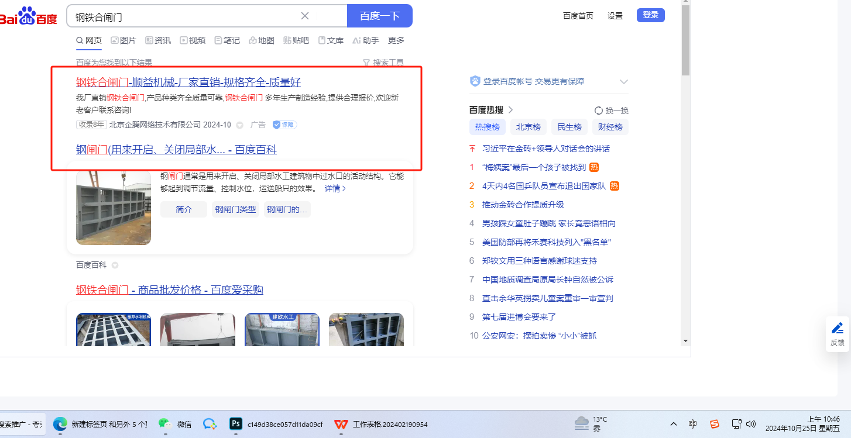Select the 民生榜 tab
This screenshot has width=851, height=438.
click(569, 127)
